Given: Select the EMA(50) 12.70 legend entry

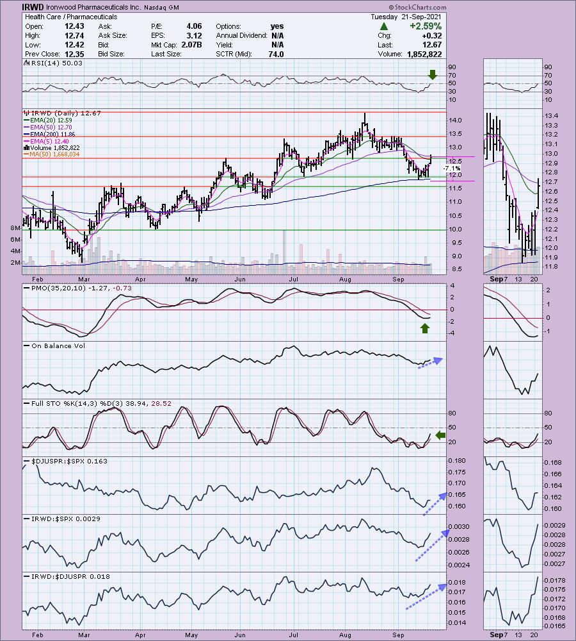Looking at the screenshot, I should pyautogui.click(x=48, y=127).
